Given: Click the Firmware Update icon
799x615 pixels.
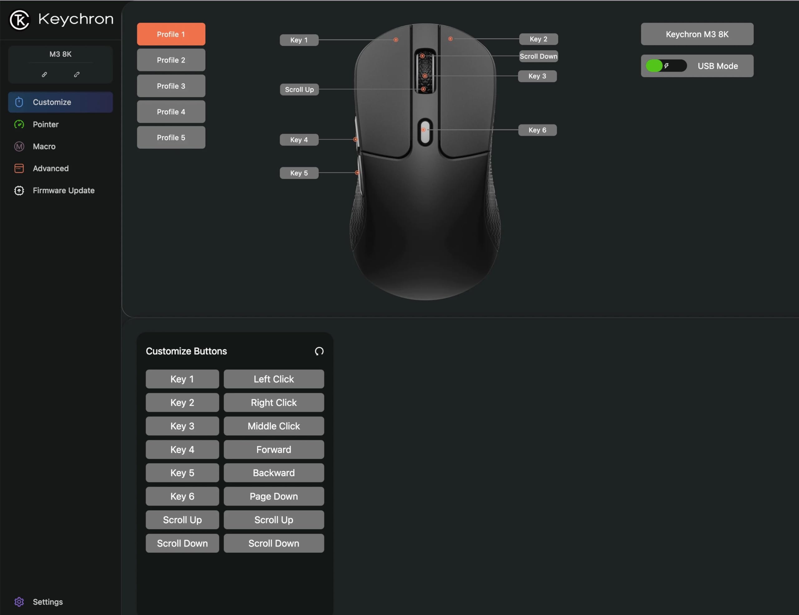Looking at the screenshot, I should point(19,191).
